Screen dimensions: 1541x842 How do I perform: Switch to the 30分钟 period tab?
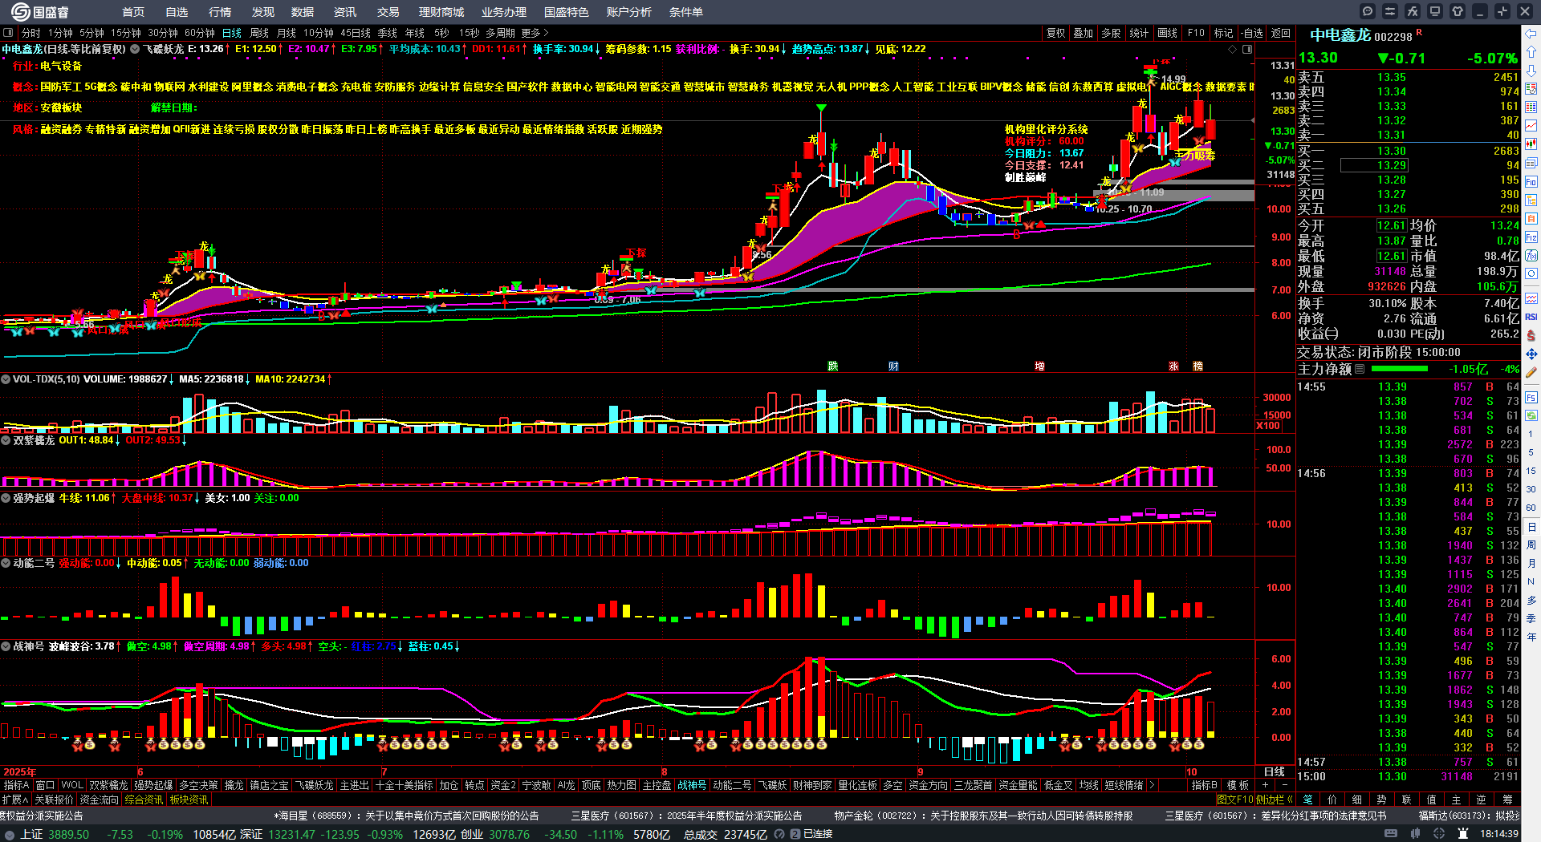[163, 33]
